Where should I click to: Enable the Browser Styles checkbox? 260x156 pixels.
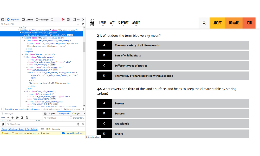coord(71,118)
